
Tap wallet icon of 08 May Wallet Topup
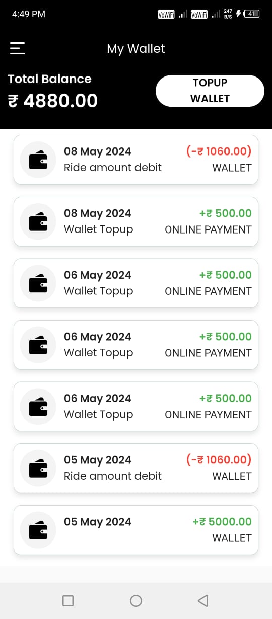coord(38,222)
